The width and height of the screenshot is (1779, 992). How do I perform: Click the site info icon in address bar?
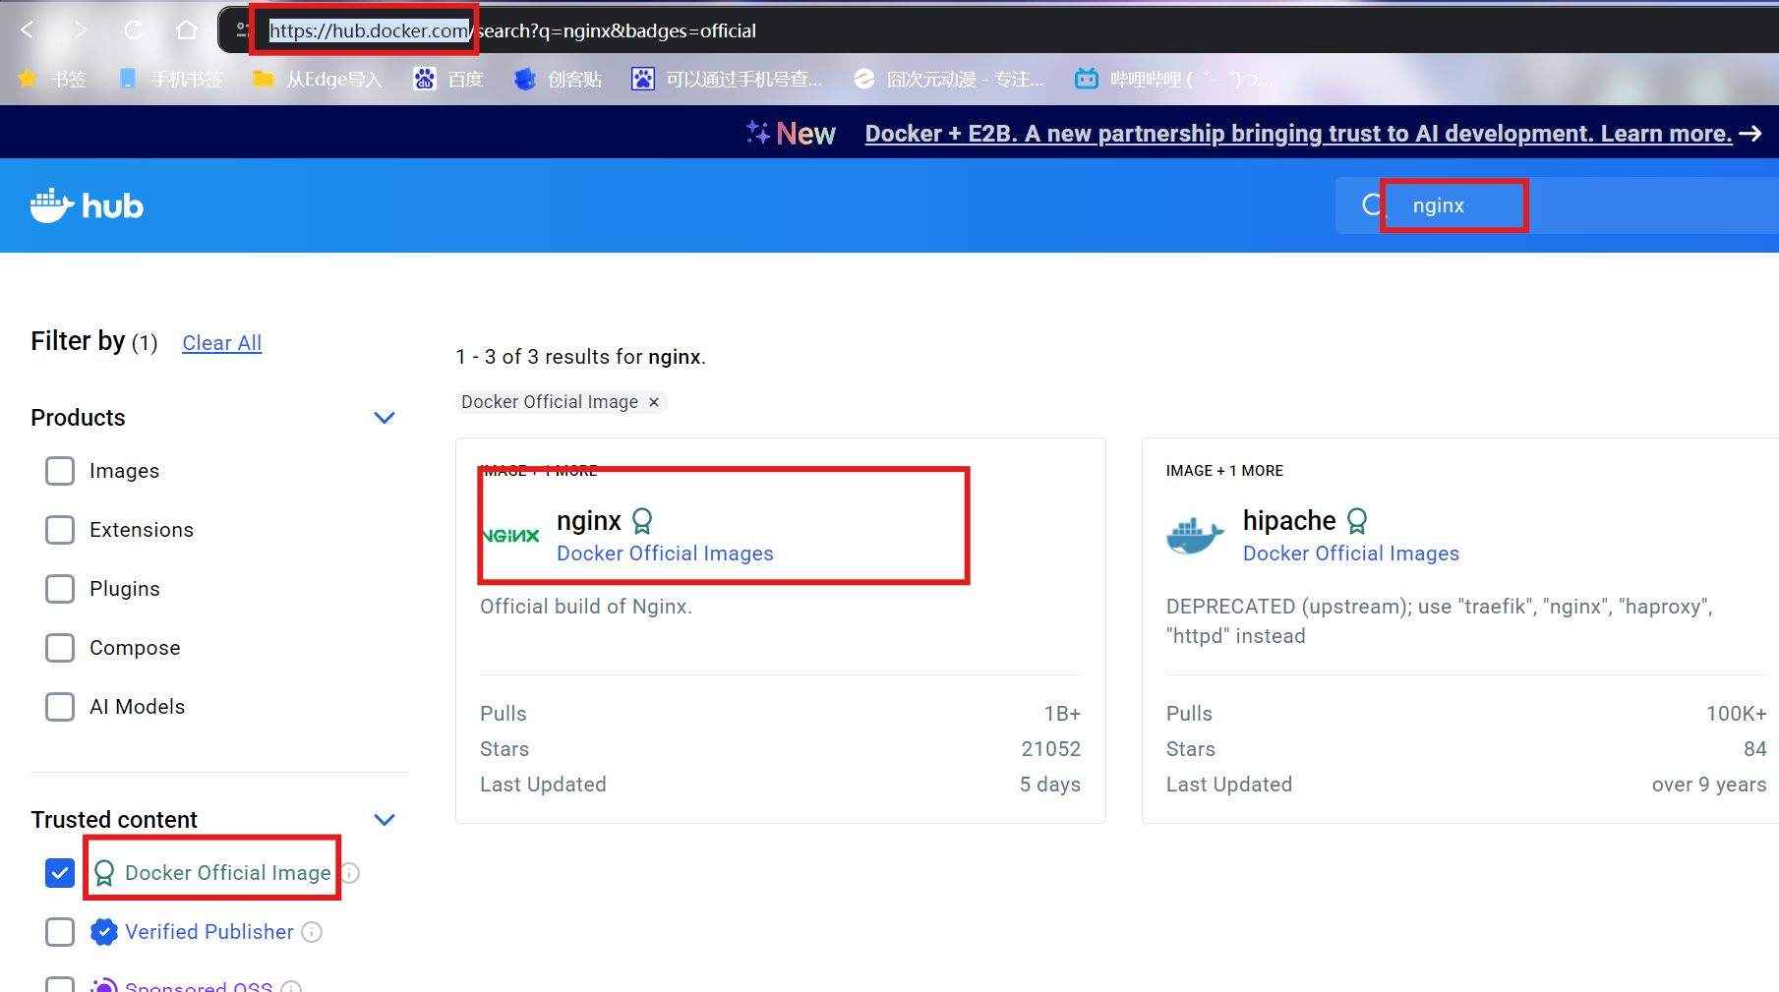click(x=242, y=30)
